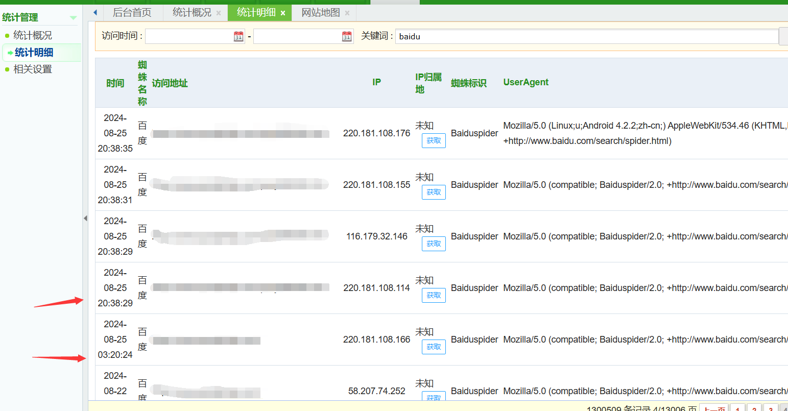Image resolution: width=788 pixels, height=411 pixels.
Task: Click the UserAgent column header
Action: coord(526,82)
